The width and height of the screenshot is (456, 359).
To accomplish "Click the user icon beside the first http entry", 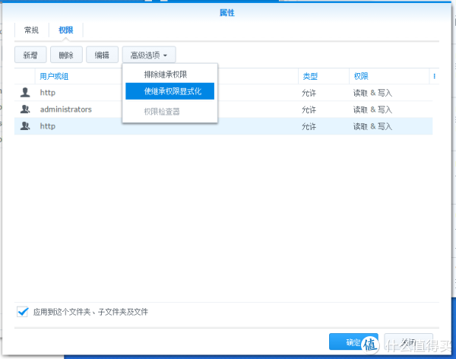I will click(x=25, y=93).
